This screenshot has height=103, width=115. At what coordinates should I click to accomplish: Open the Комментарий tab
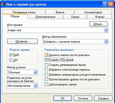93,12
